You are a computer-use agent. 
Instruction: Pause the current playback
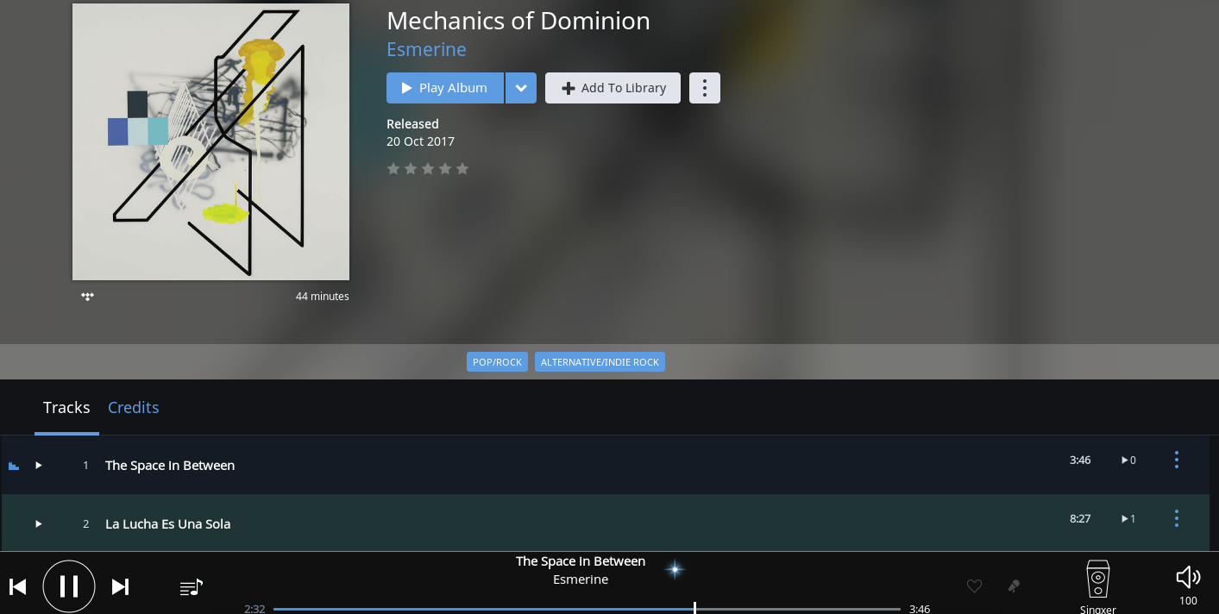(x=69, y=586)
